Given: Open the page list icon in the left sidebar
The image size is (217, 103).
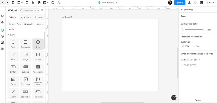Looking at the screenshot, I should [x=2, y=10].
